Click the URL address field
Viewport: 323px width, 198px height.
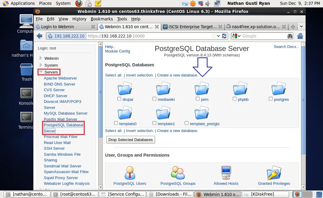(149, 36)
